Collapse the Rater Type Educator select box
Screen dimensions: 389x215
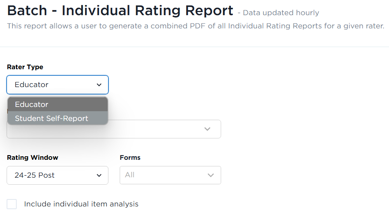pos(58,85)
